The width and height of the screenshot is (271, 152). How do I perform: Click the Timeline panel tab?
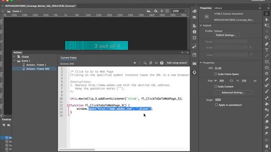coord(6,119)
